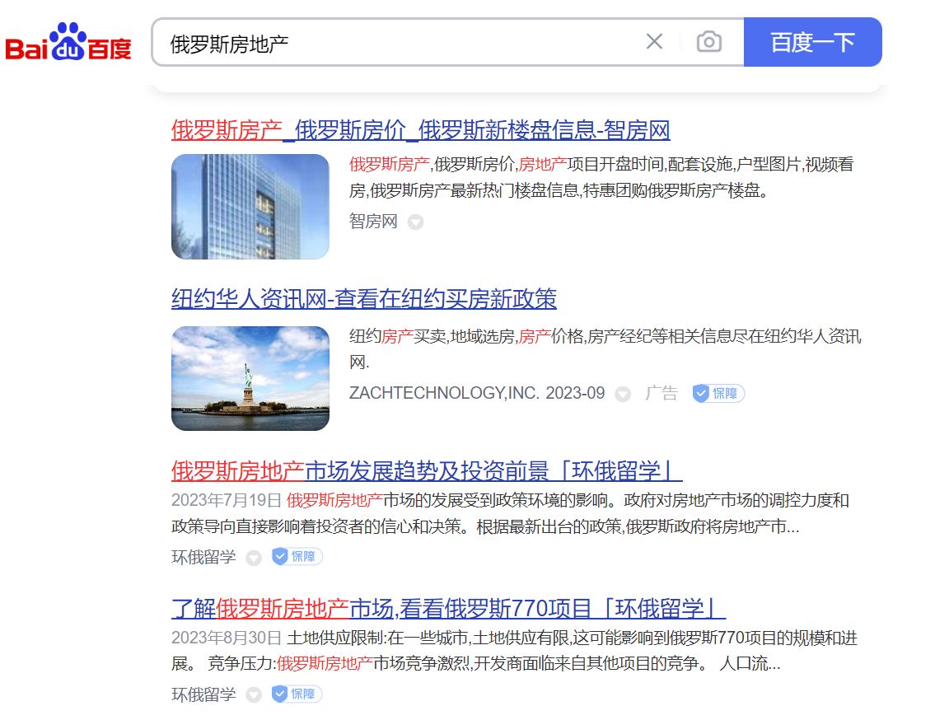
Task: Click the glass skyscraper thumbnail
Action: [250, 207]
